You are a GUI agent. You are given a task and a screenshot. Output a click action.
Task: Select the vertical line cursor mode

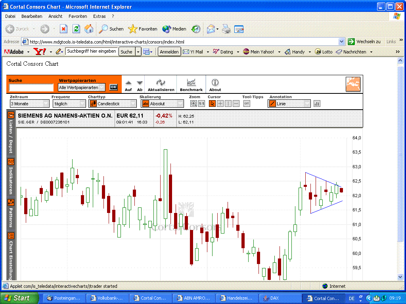[228, 104]
